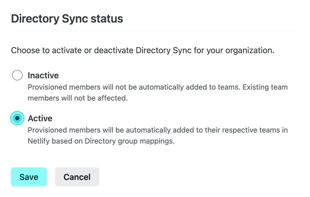Click the divider line below the heading
This screenshot has width=310, height=197.
point(155,31)
